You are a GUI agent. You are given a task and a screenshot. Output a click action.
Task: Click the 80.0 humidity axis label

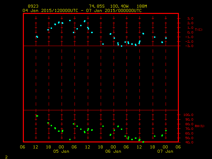[x=189, y=124]
